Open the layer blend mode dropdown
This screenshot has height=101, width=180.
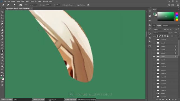160,33
